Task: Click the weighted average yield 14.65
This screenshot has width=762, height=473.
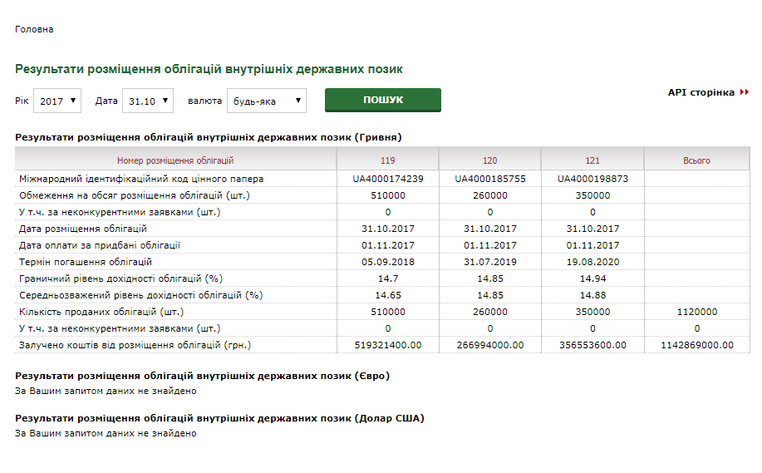Action: click(x=388, y=295)
